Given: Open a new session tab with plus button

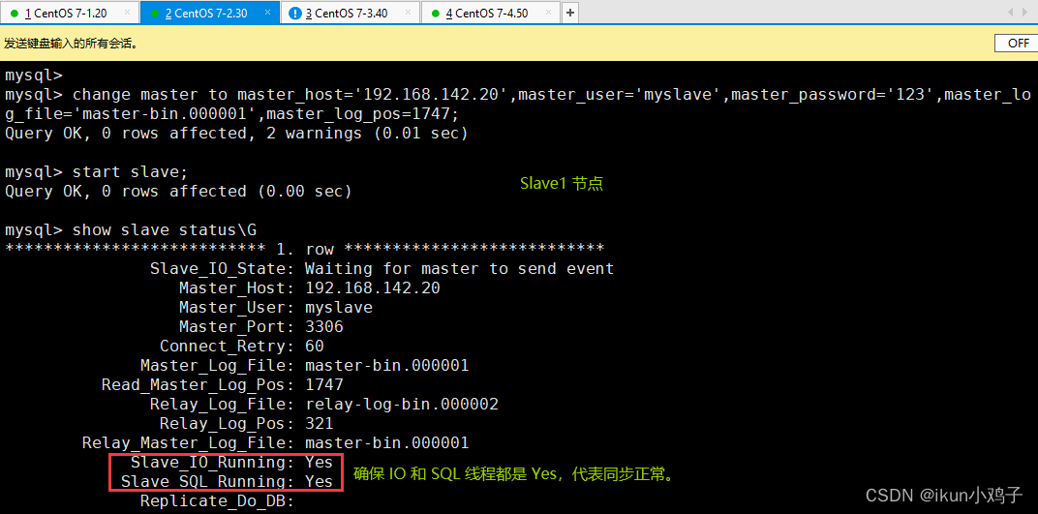Looking at the screenshot, I should point(570,13).
